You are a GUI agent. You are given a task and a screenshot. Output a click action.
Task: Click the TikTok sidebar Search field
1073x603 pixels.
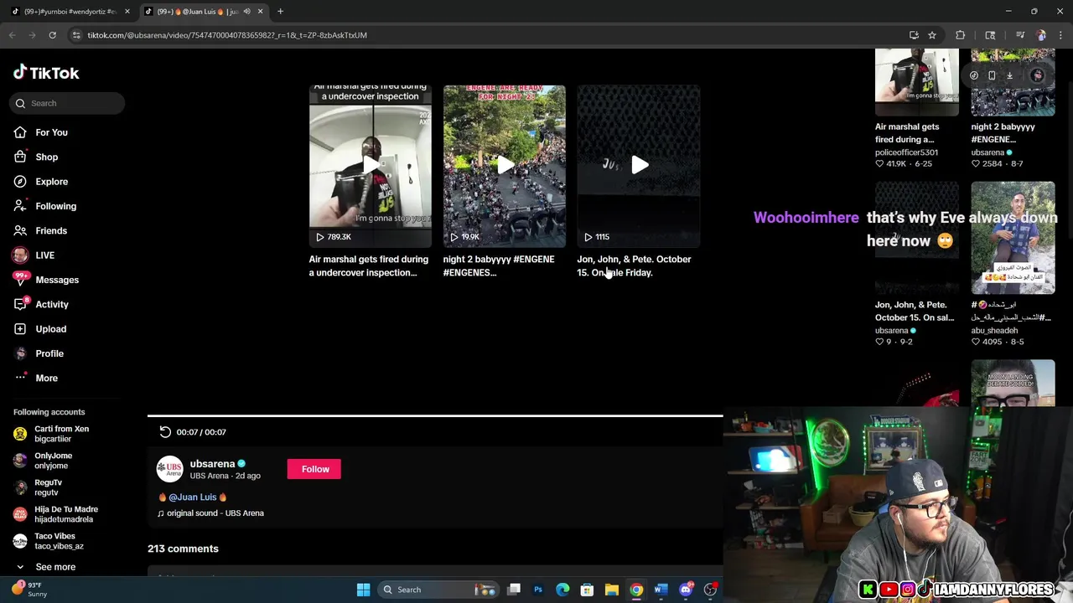[x=67, y=103]
